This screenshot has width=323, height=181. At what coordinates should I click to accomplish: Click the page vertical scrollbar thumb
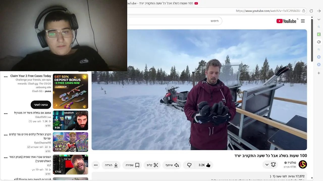tap(312, 40)
